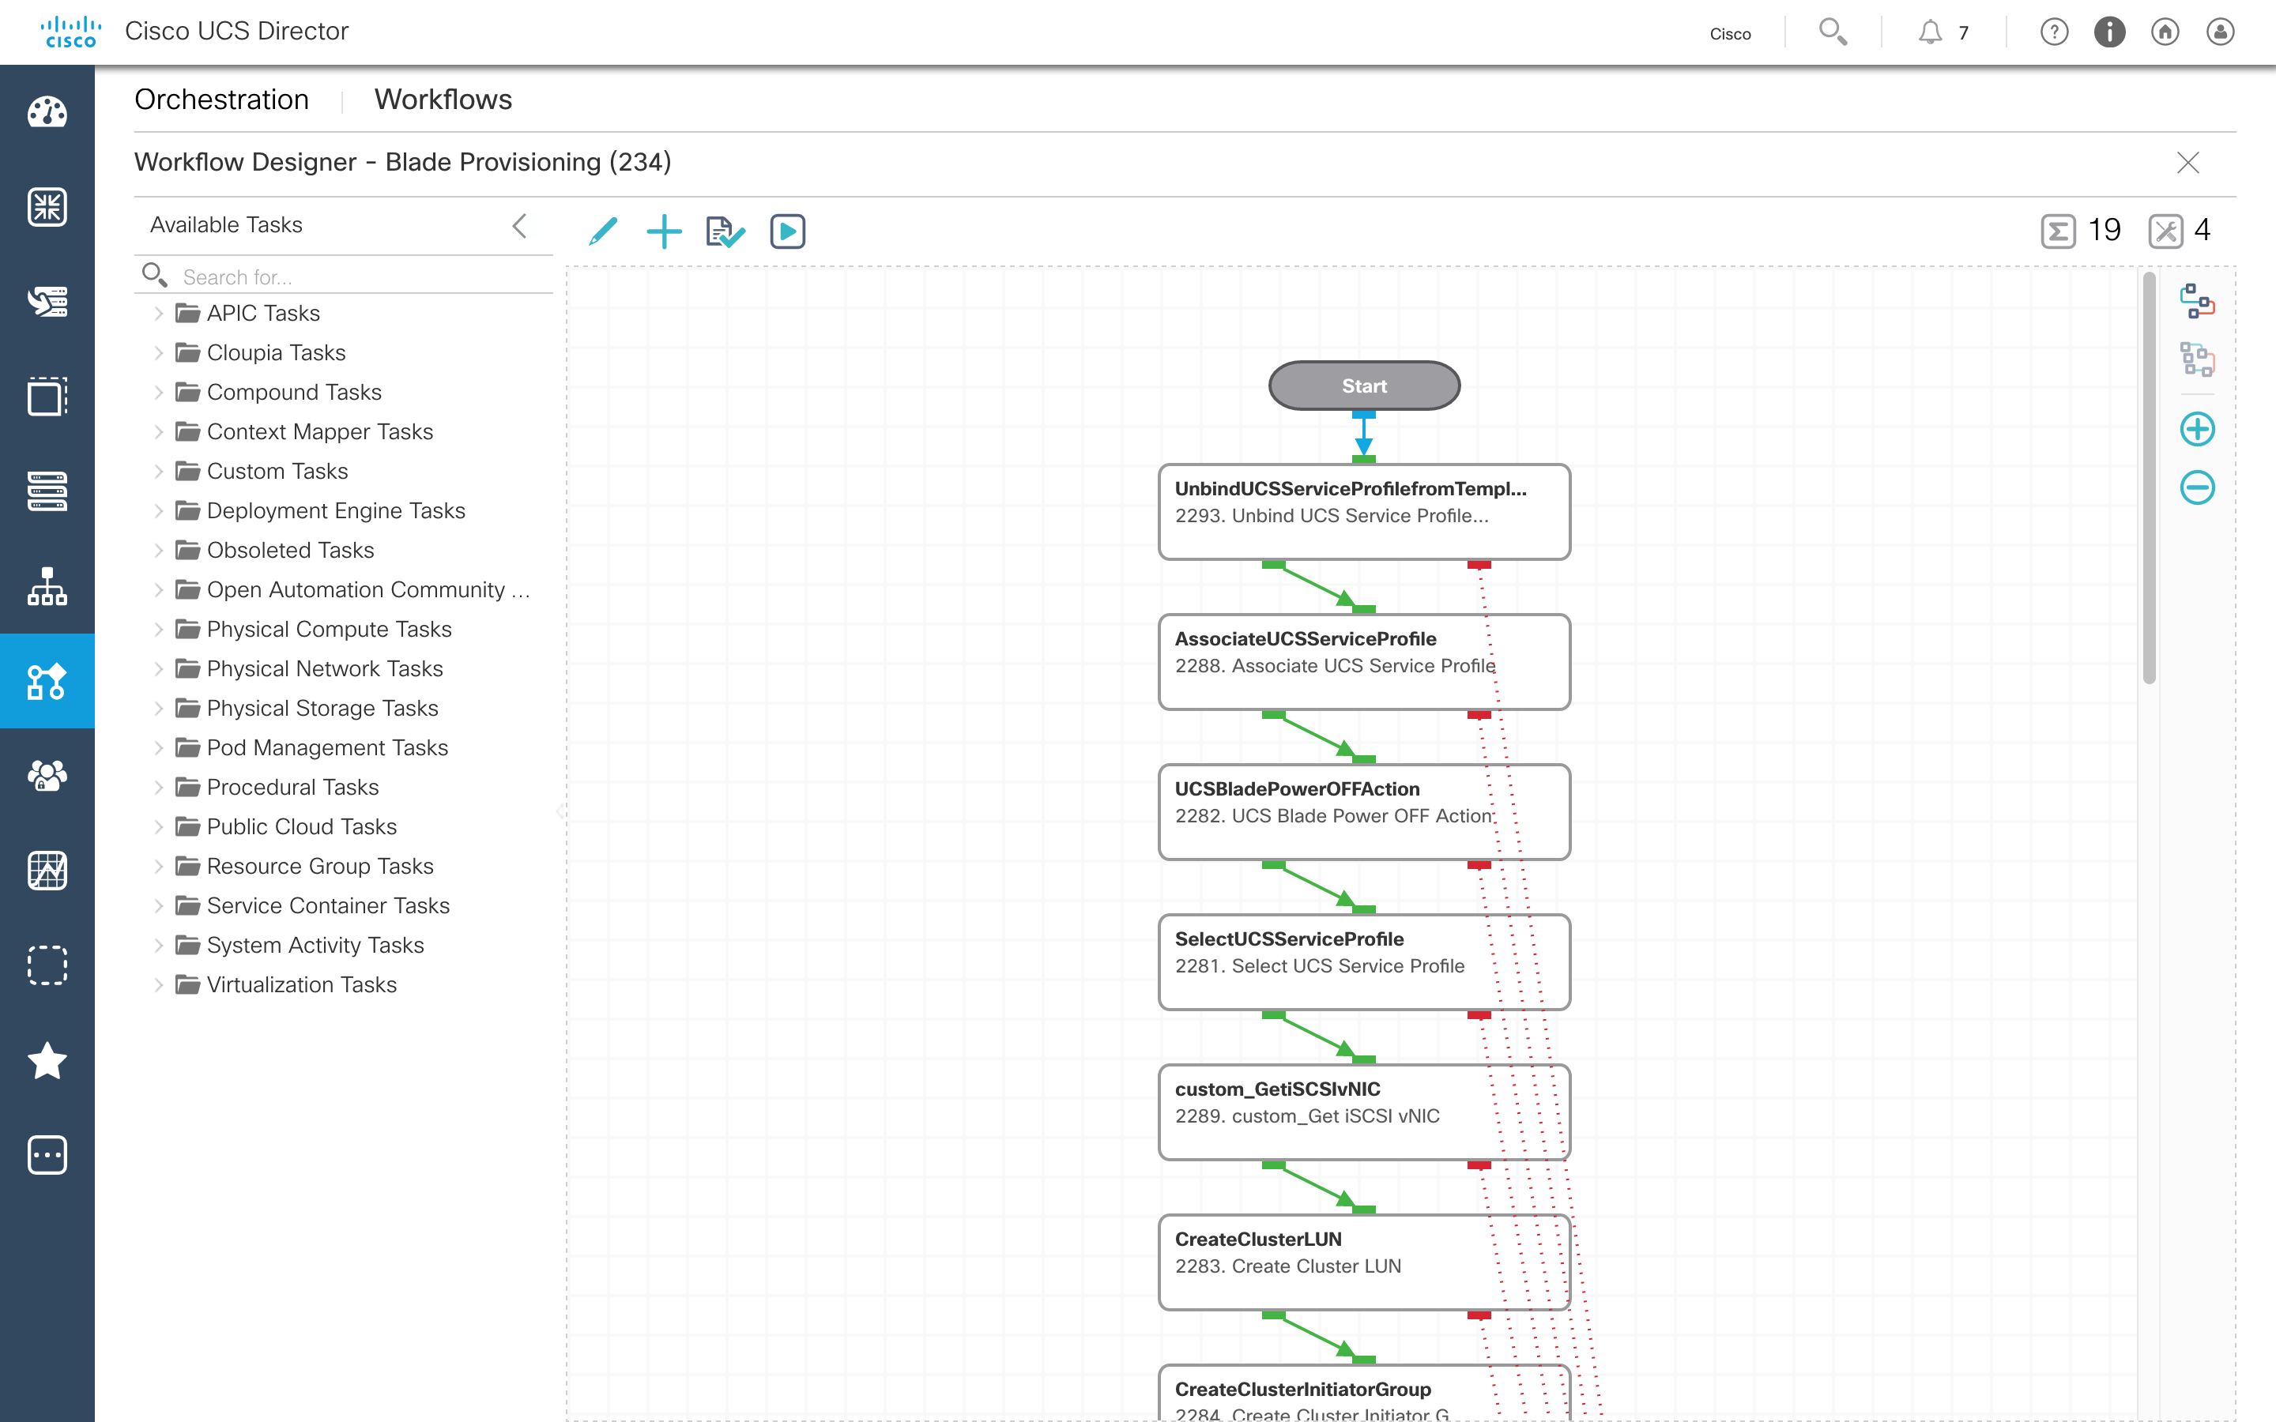Expand the Physical Storage Tasks folder

click(x=159, y=708)
